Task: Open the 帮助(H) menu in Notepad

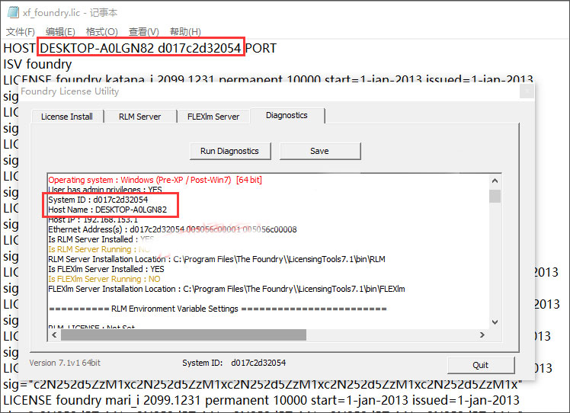Action: 185,32
